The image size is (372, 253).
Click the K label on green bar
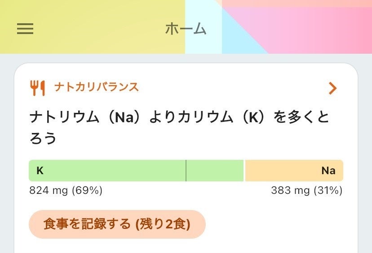40,171
